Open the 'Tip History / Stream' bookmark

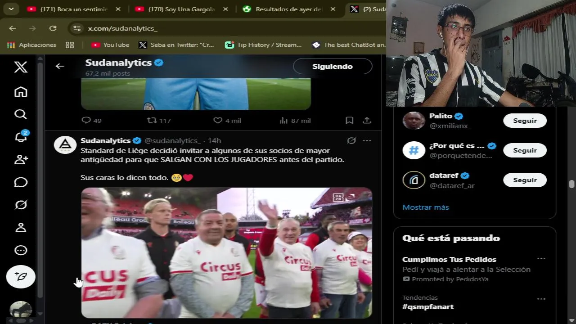pos(263,45)
